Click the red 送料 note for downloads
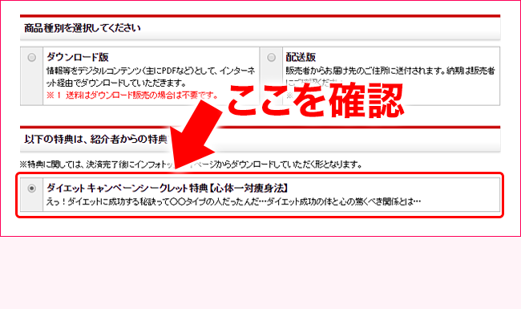This screenshot has width=521, height=309. pos(132,96)
